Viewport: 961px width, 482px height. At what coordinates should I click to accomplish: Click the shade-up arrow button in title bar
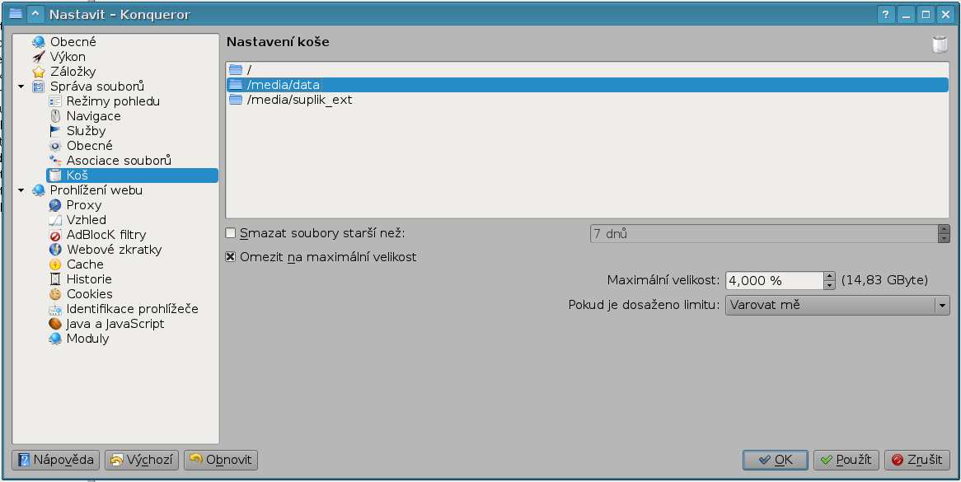(x=36, y=14)
